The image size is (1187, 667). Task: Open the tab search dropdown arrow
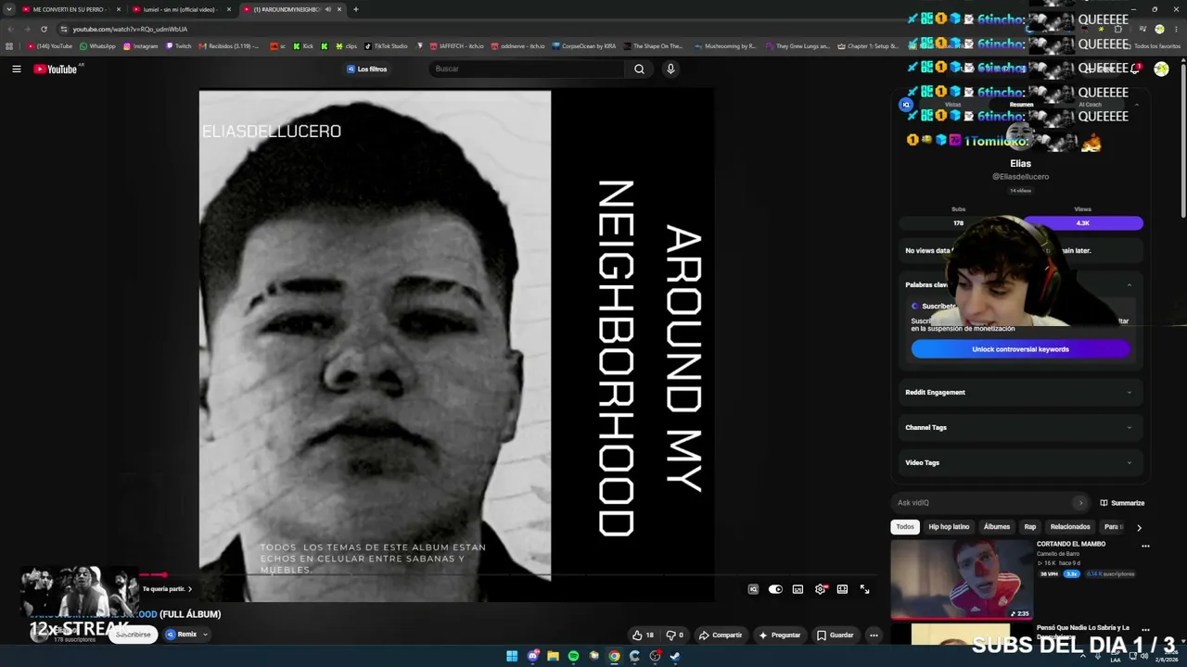9,9
